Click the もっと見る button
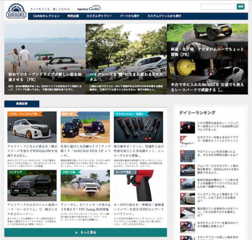The image size is (252, 240). pyautogui.click(x=86, y=232)
